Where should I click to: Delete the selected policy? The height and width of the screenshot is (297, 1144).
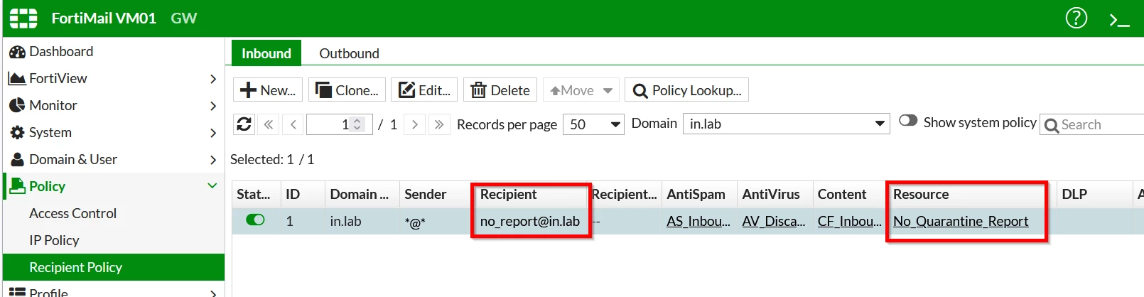pos(500,90)
